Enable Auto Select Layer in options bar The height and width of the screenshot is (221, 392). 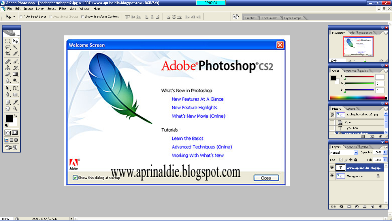point(21,16)
